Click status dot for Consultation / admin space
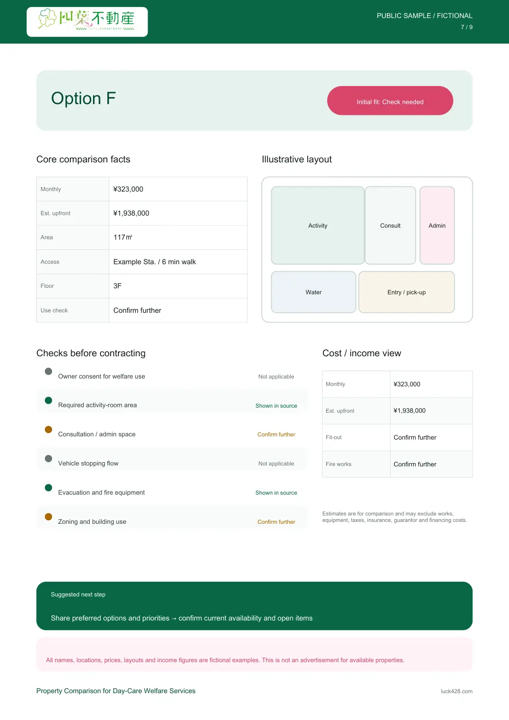This screenshot has width=509, height=720. pyautogui.click(x=48, y=429)
